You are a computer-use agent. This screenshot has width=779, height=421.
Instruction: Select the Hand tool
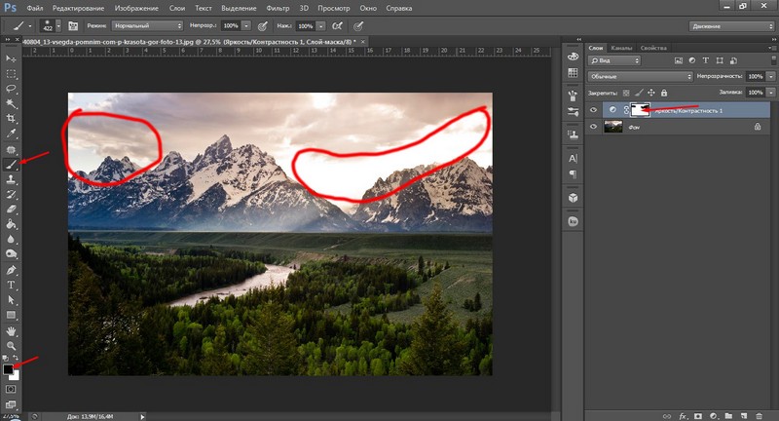coord(12,330)
